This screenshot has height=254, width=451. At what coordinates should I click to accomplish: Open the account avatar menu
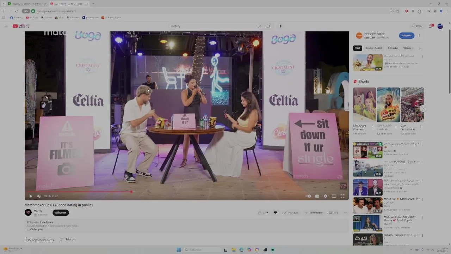pos(440,26)
